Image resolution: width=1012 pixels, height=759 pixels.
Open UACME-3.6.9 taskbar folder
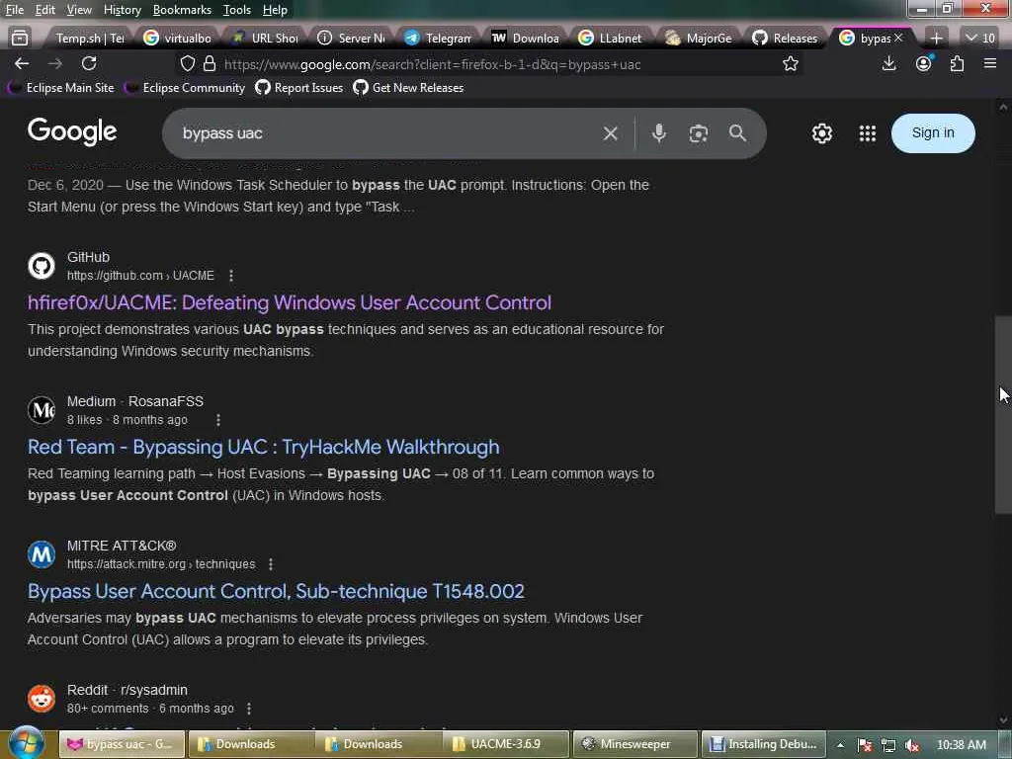pyautogui.click(x=505, y=744)
